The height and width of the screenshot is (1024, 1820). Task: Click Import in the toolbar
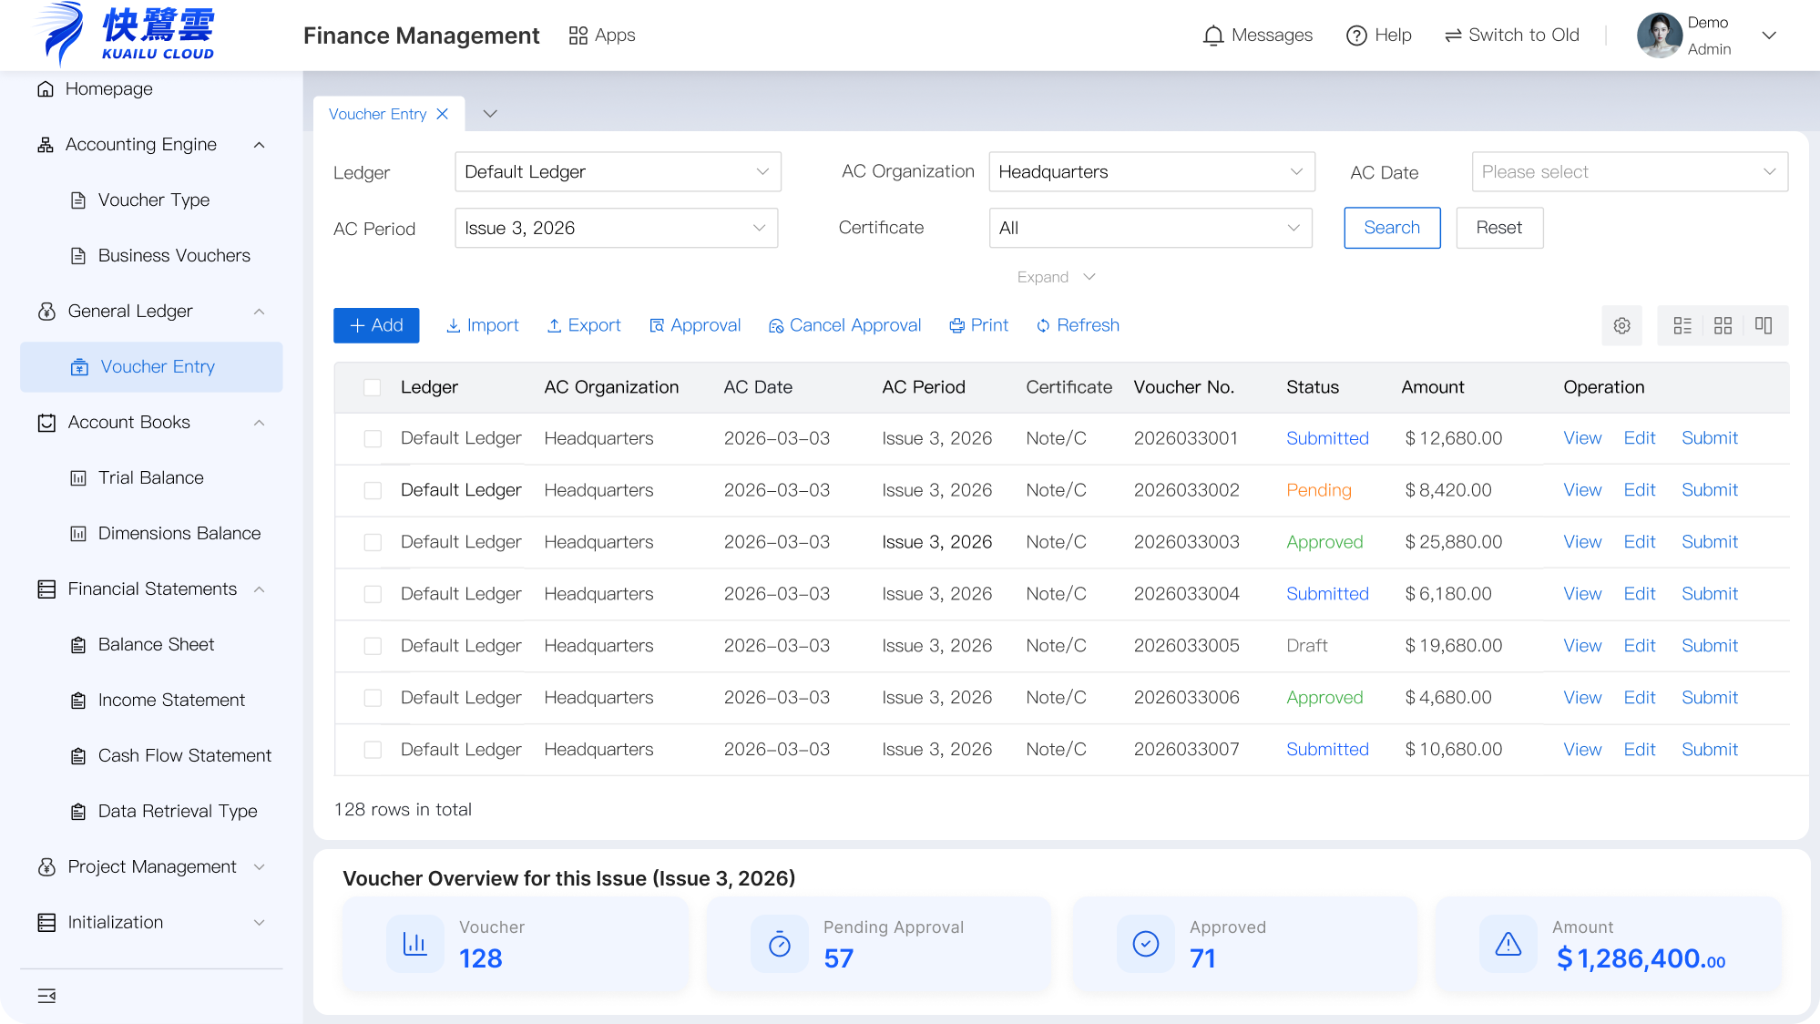(x=482, y=325)
